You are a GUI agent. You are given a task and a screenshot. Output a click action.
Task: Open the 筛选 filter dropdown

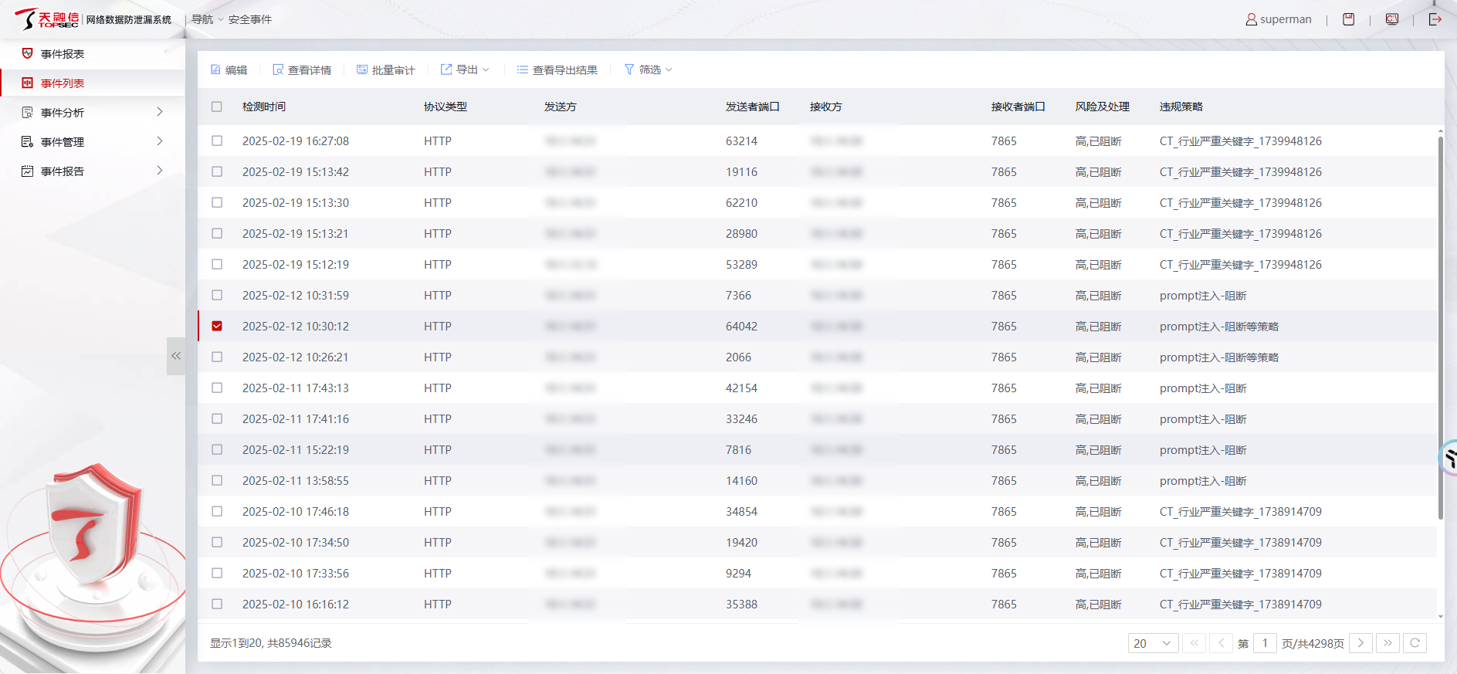pyautogui.click(x=649, y=69)
